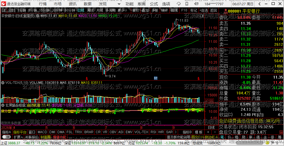Select the 指标平台 tab
The width and height of the screenshot is (284, 146).
click(20, 132)
